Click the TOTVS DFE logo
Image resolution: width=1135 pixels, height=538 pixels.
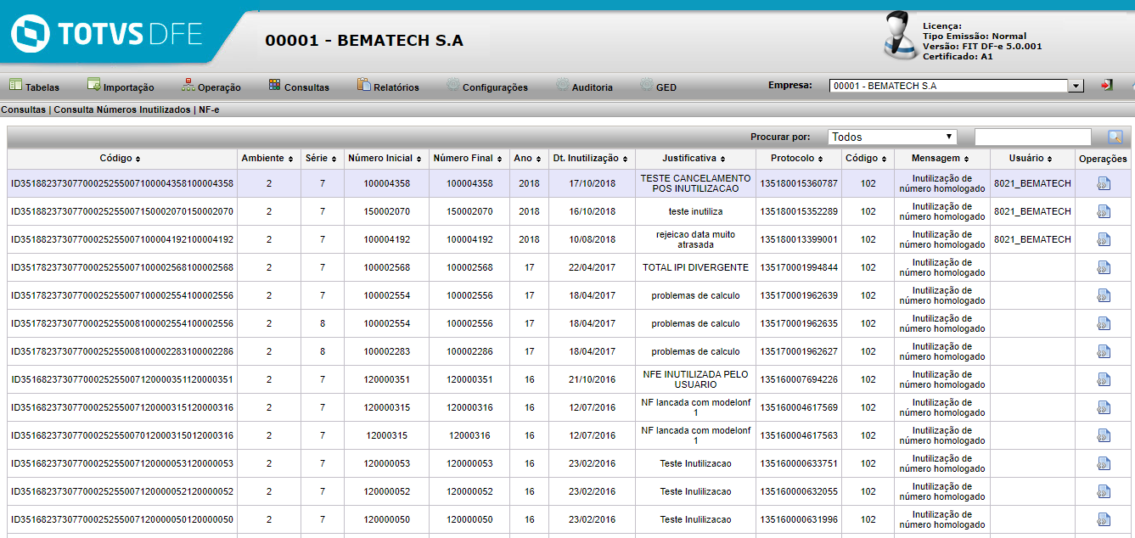point(106,34)
